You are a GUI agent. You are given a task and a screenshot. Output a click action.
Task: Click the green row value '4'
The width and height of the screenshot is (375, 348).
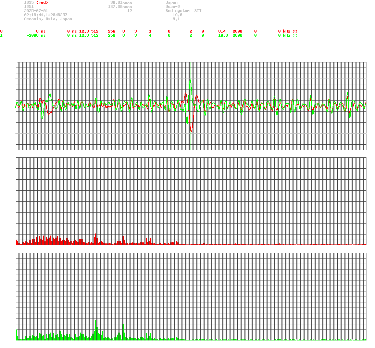(150, 35)
